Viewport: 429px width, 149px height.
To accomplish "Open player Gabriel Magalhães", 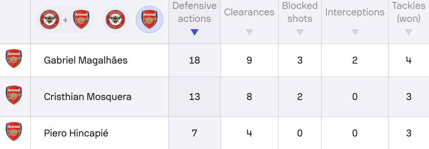I will pyautogui.click(x=86, y=60).
